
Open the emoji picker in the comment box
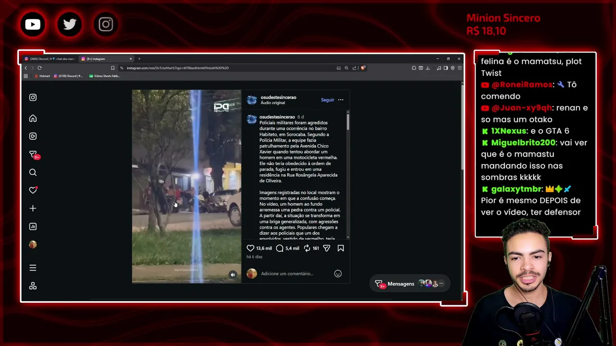(x=338, y=273)
